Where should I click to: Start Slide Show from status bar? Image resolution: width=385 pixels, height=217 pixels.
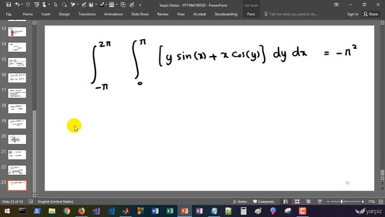319,201
